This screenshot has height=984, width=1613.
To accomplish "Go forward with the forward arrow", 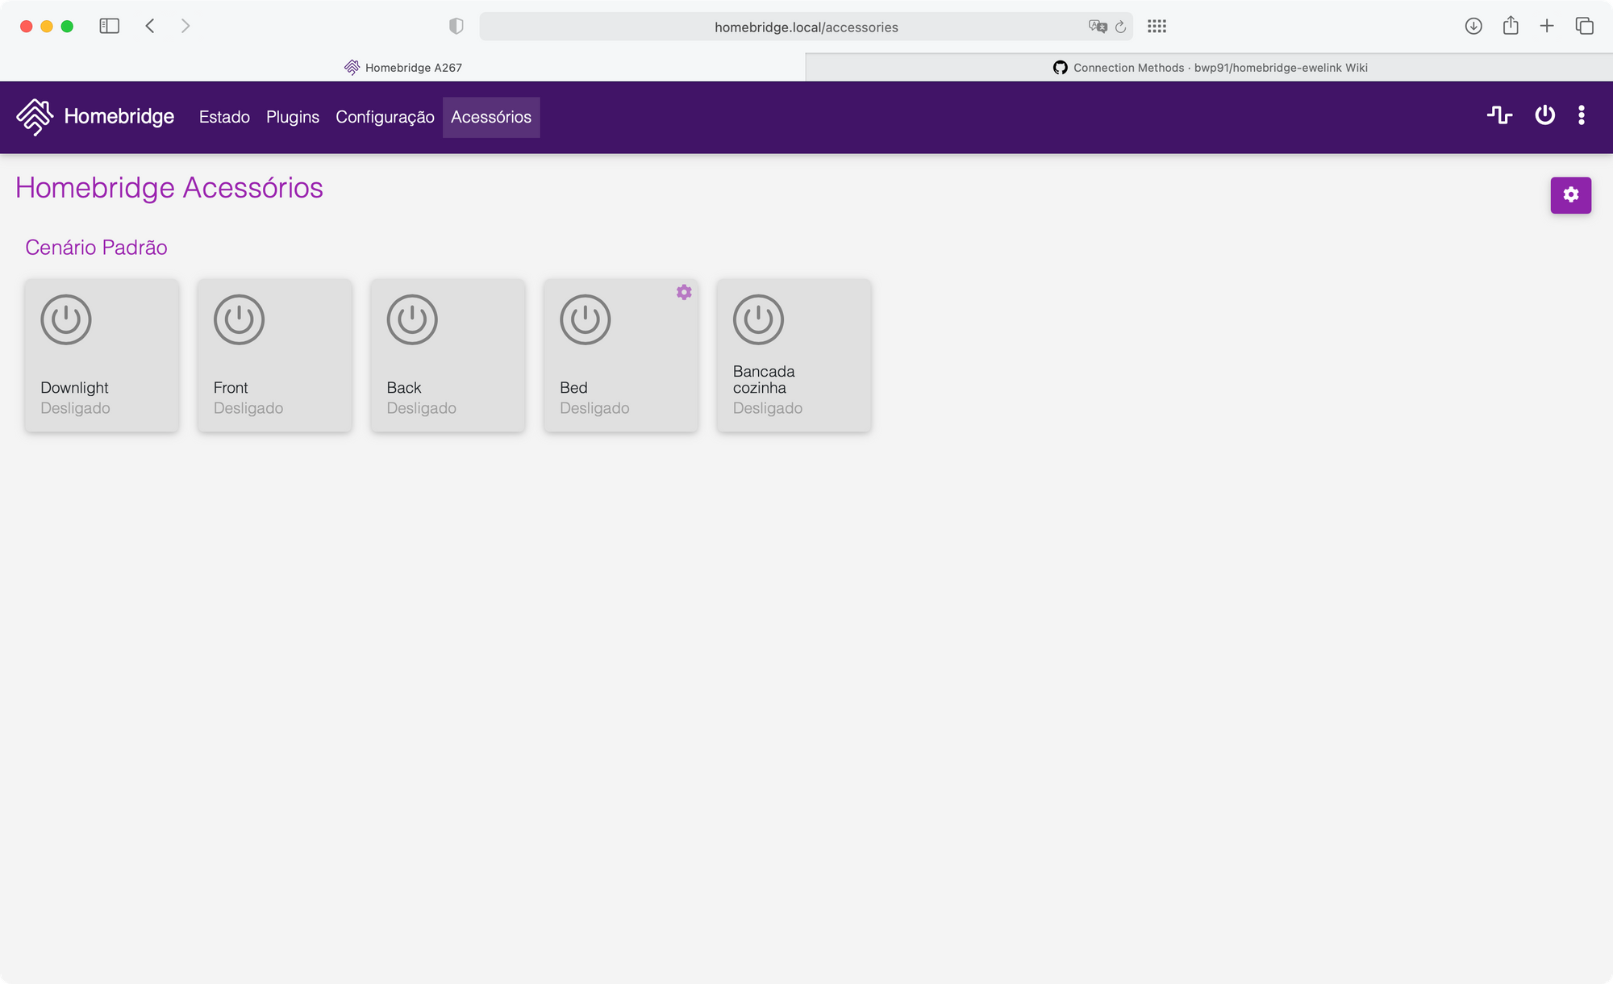I will (185, 27).
